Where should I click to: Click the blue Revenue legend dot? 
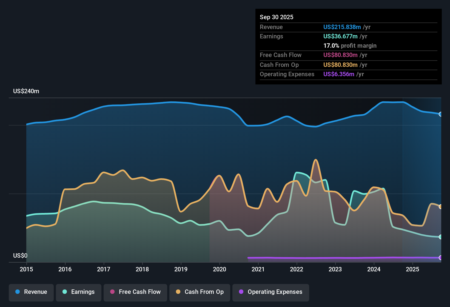17,292
